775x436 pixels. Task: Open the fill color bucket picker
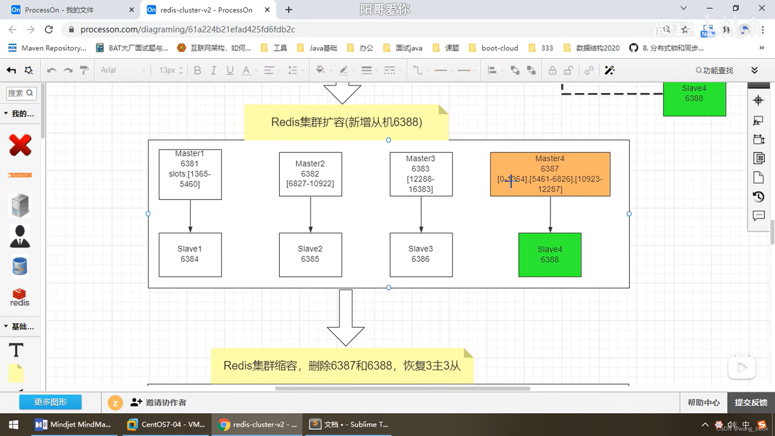[x=320, y=70]
